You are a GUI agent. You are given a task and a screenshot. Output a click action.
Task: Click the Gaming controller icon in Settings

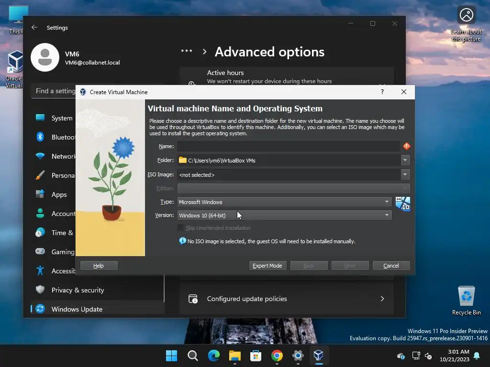(40, 251)
